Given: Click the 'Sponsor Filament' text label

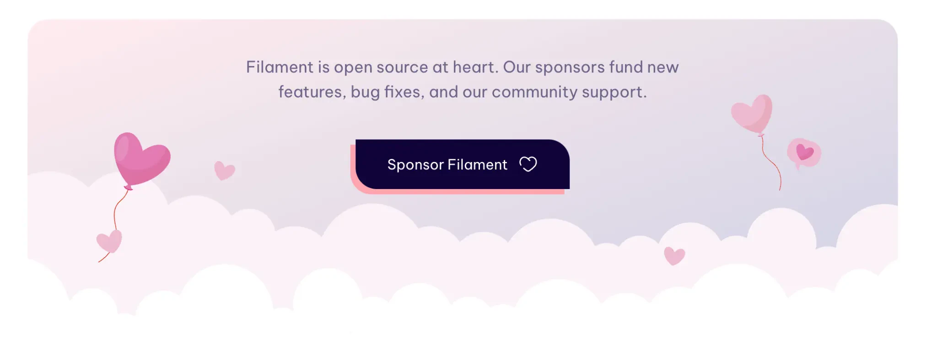Looking at the screenshot, I should pos(447,164).
